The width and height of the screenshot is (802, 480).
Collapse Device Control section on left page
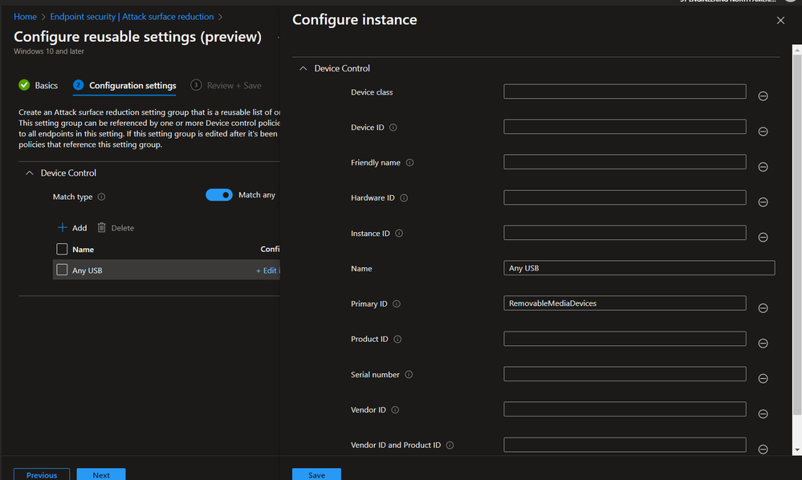coord(30,173)
